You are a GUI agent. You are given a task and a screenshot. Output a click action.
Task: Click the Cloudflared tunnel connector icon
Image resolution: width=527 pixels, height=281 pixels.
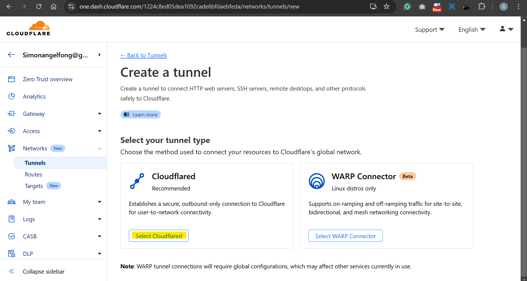(137, 181)
